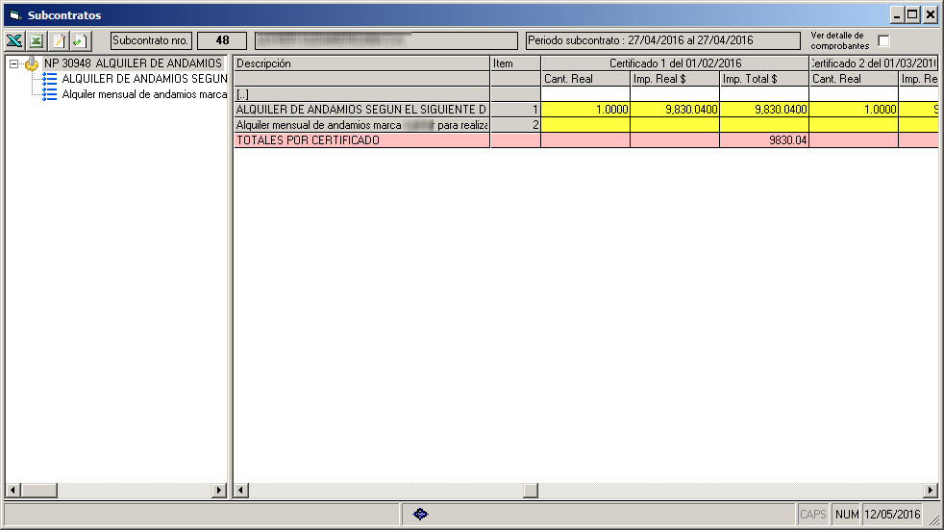Click the blue diamond status bar icon
The image size is (944, 530).
pyautogui.click(x=420, y=515)
